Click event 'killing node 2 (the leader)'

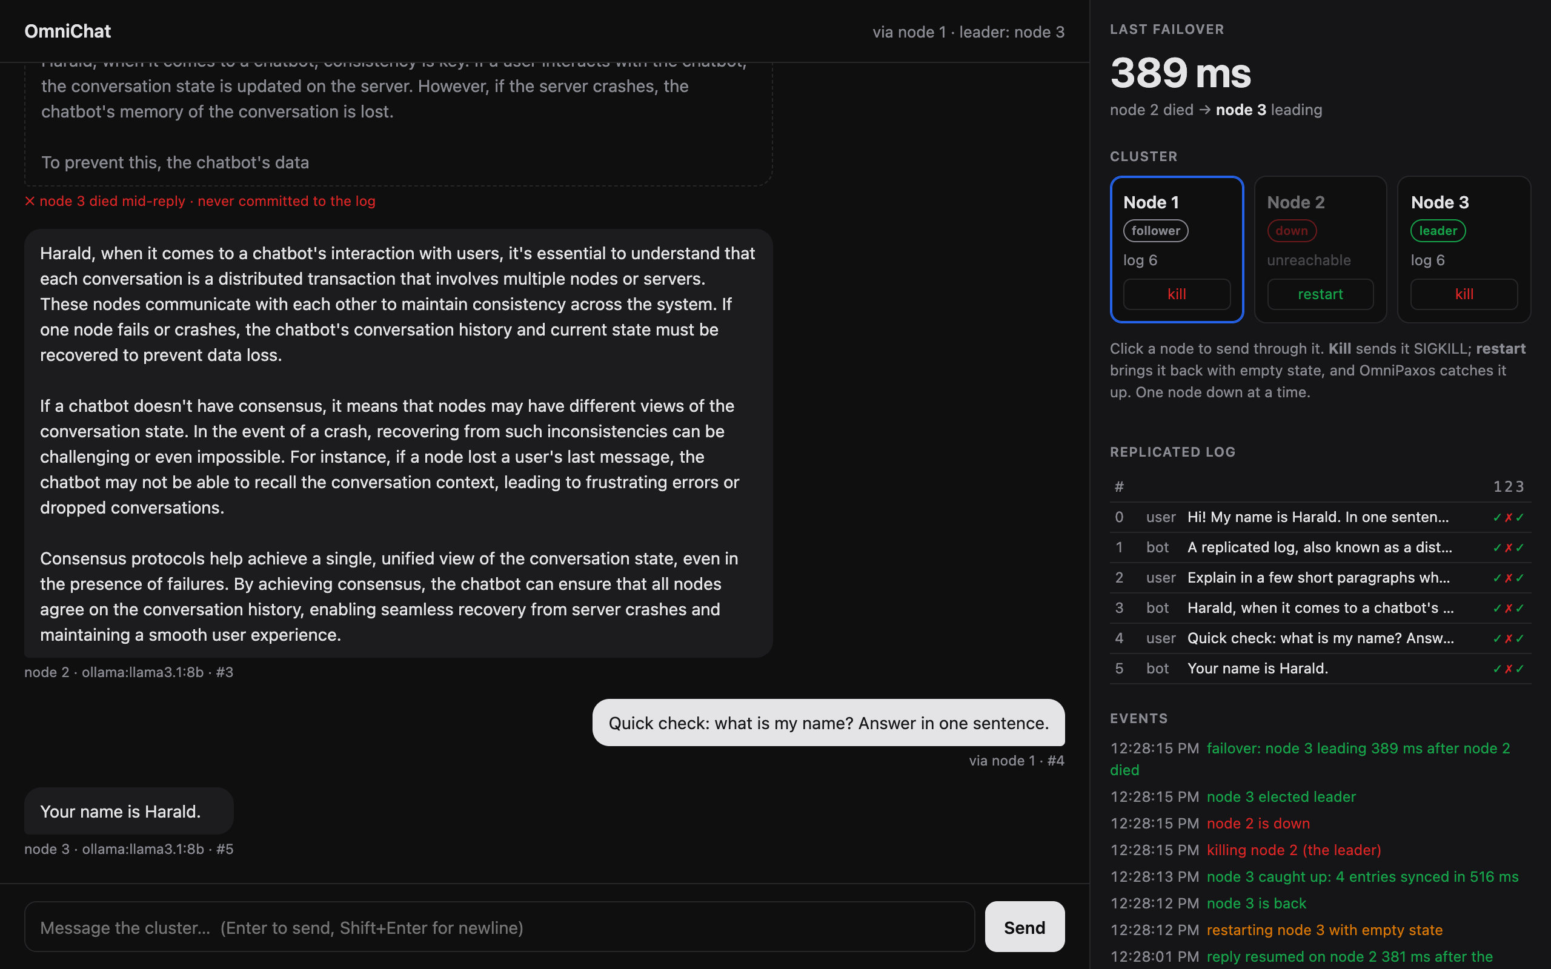(x=1294, y=850)
